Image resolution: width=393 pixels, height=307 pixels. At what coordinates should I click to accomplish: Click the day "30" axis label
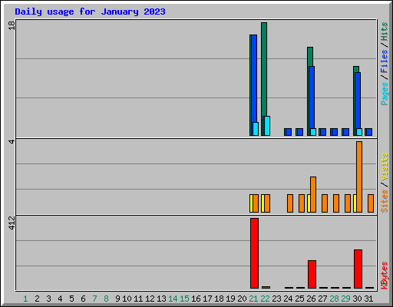tap(357, 299)
